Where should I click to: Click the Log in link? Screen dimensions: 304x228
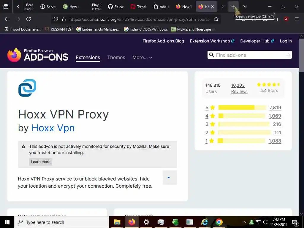286,41
